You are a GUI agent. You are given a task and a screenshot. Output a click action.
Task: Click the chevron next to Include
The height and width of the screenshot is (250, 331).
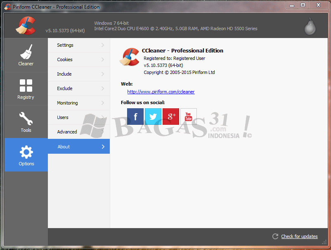point(103,74)
